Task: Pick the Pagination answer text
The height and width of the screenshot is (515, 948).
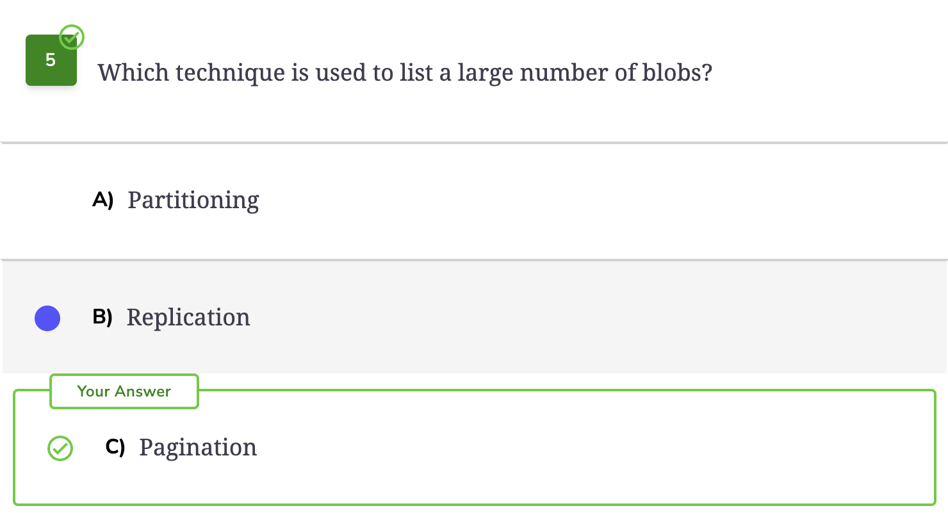Action: (x=198, y=448)
